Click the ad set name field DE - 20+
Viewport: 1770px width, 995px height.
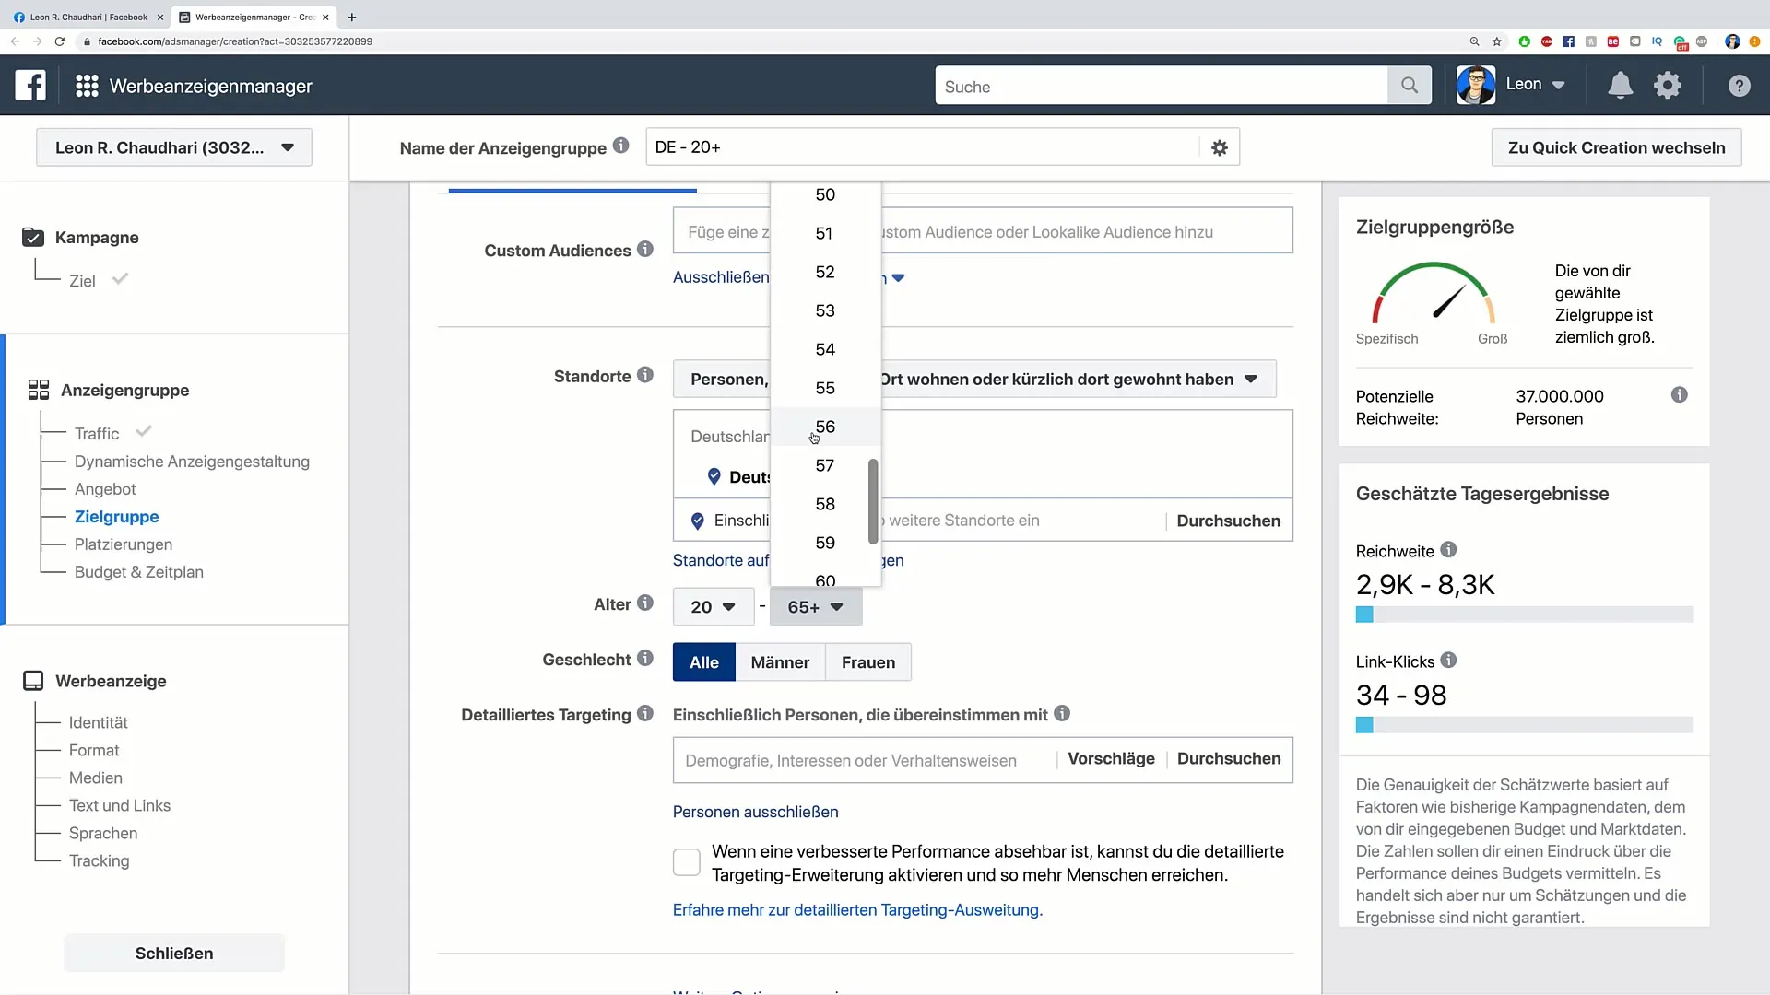[x=922, y=147]
